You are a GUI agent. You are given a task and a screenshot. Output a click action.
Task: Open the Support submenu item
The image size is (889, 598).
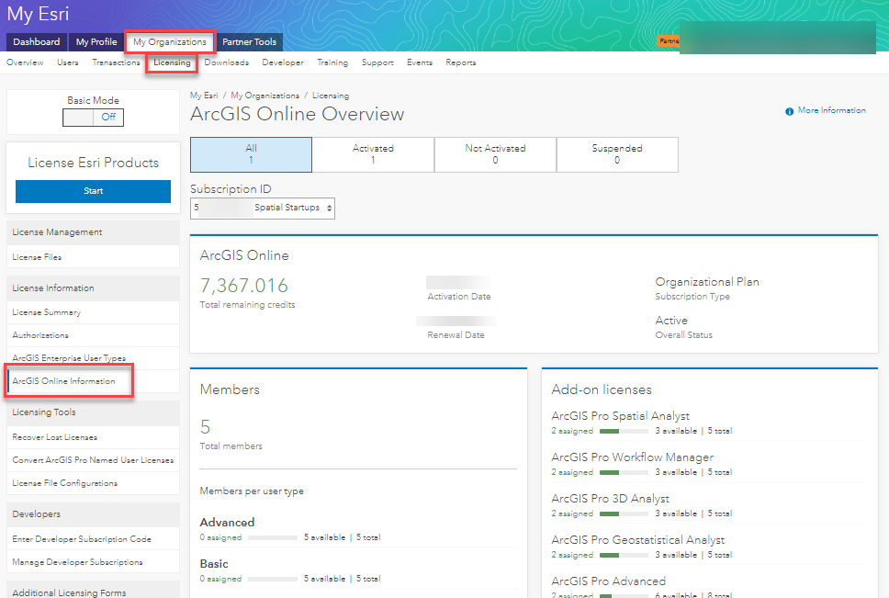pos(377,62)
